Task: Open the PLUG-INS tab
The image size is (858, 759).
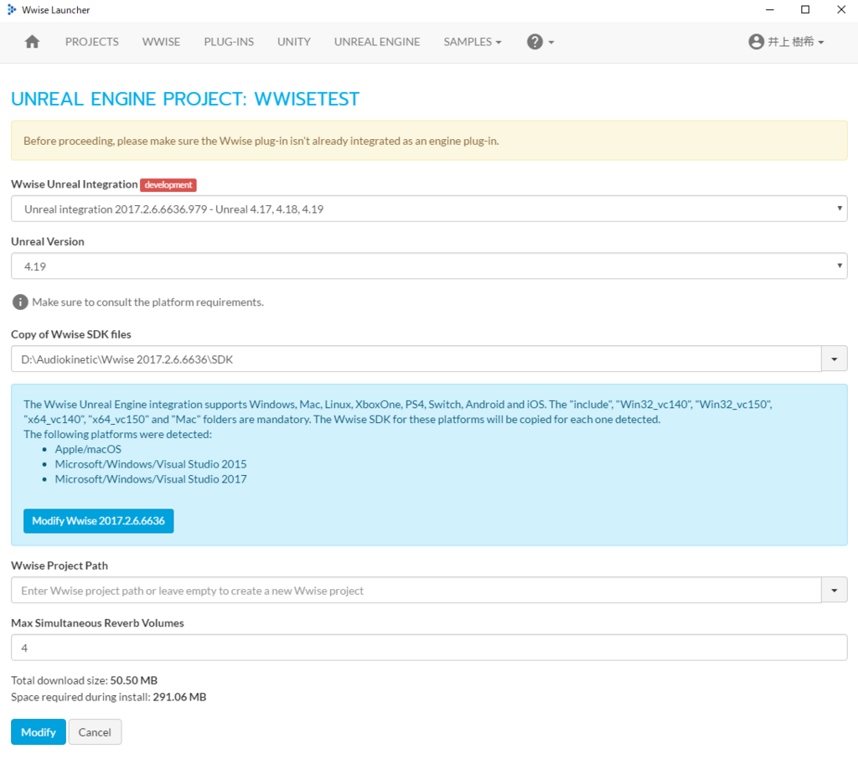Action: coord(229,42)
